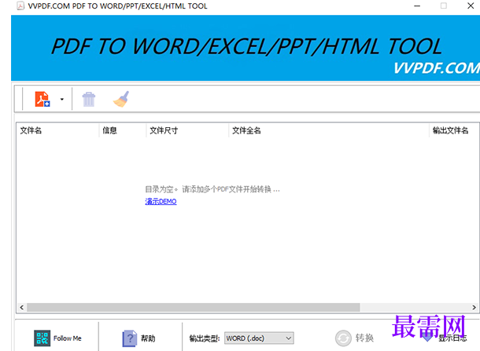Screen dimensions: 480x351
Task: Click the Follow Me QR code icon
Action: point(42,338)
